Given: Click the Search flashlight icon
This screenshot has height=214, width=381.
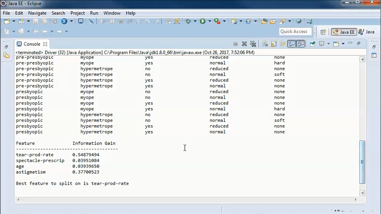Looking at the screenshot, I should [x=283, y=21].
